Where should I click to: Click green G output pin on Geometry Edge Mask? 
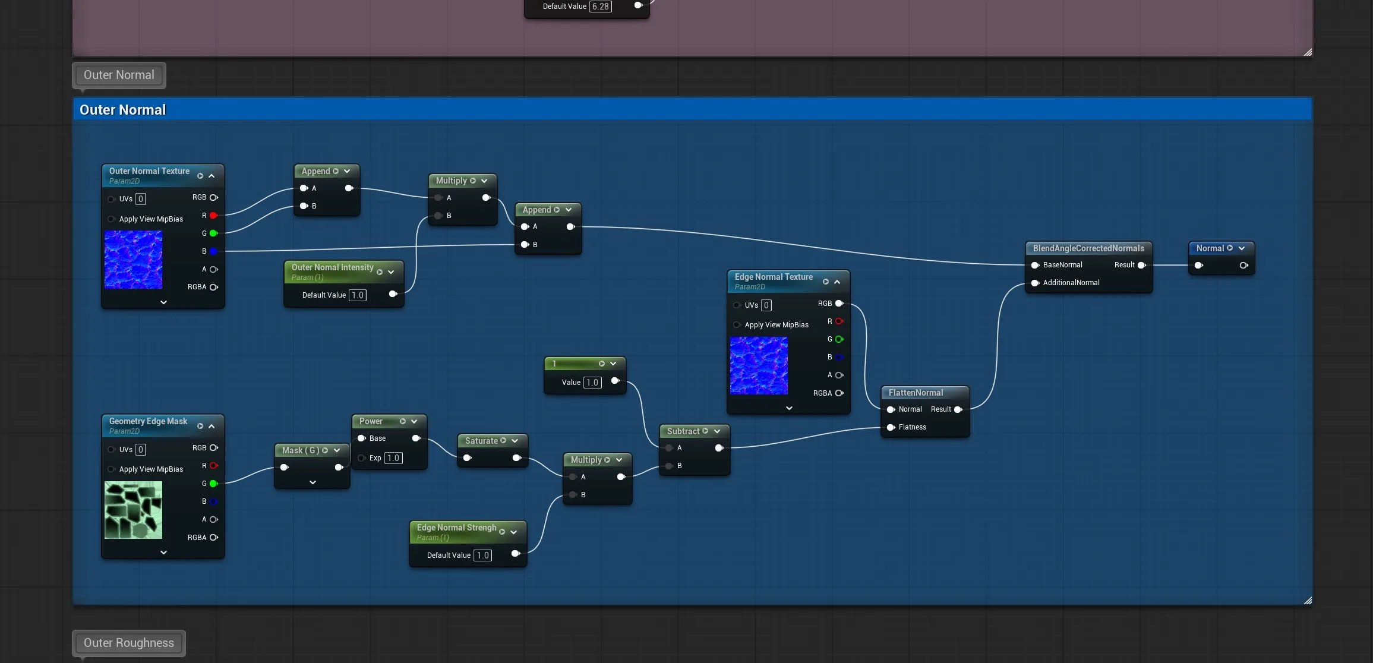click(x=213, y=484)
